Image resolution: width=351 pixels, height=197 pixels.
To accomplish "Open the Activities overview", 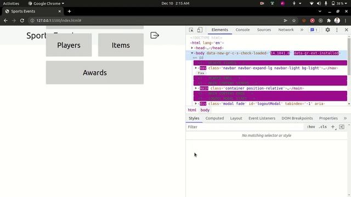I will [x=11, y=3].
